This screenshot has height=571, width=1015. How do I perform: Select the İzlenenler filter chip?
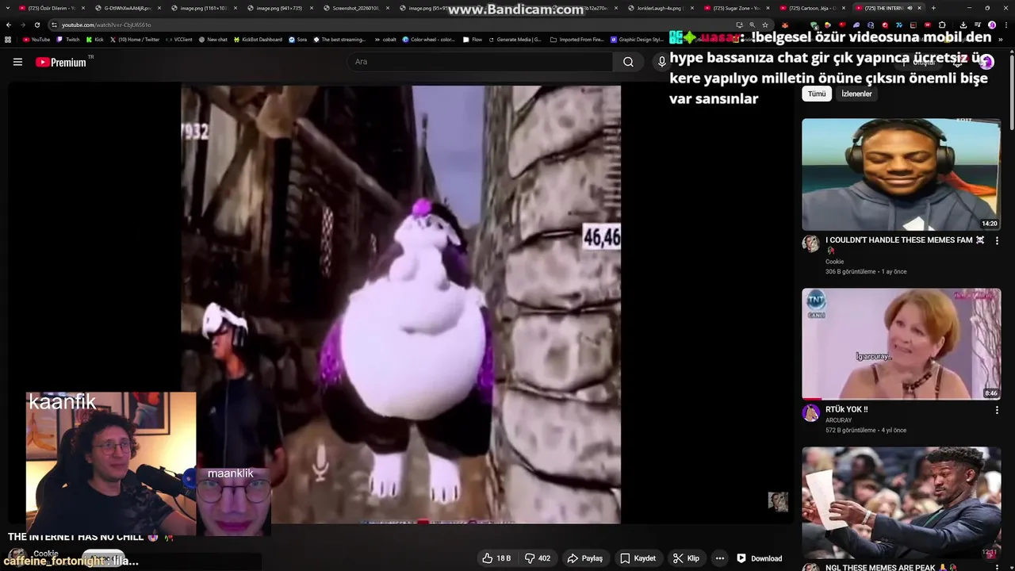point(856,94)
